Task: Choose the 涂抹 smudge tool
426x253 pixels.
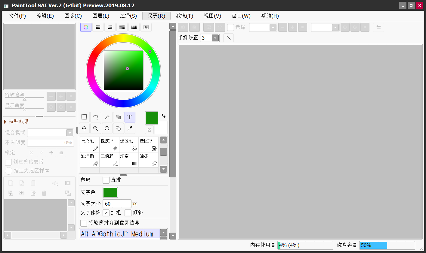Action: tap(148, 160)
